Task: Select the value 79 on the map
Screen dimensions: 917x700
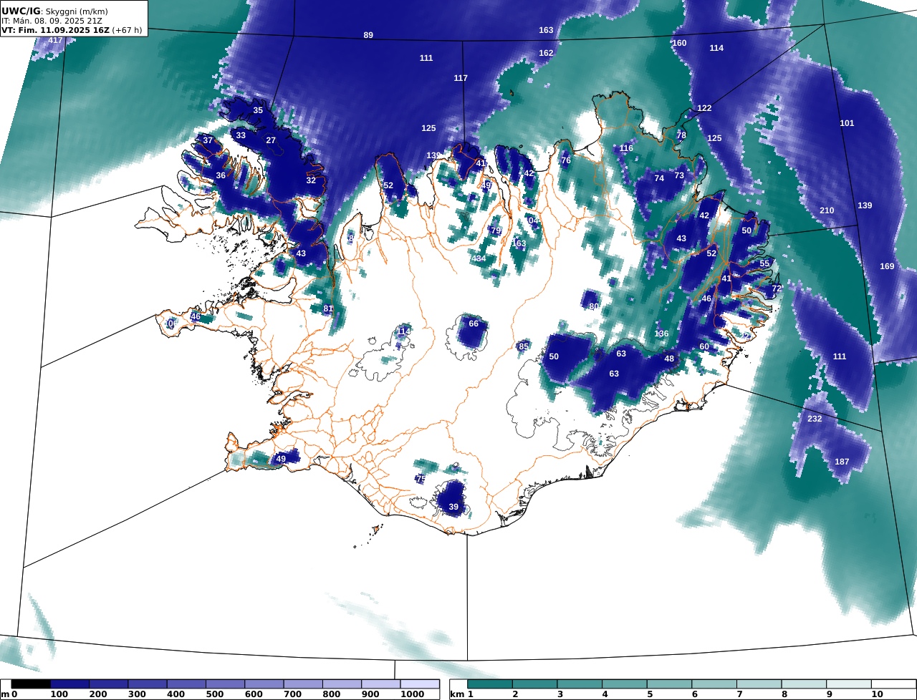Action: [x=496, y=230]
